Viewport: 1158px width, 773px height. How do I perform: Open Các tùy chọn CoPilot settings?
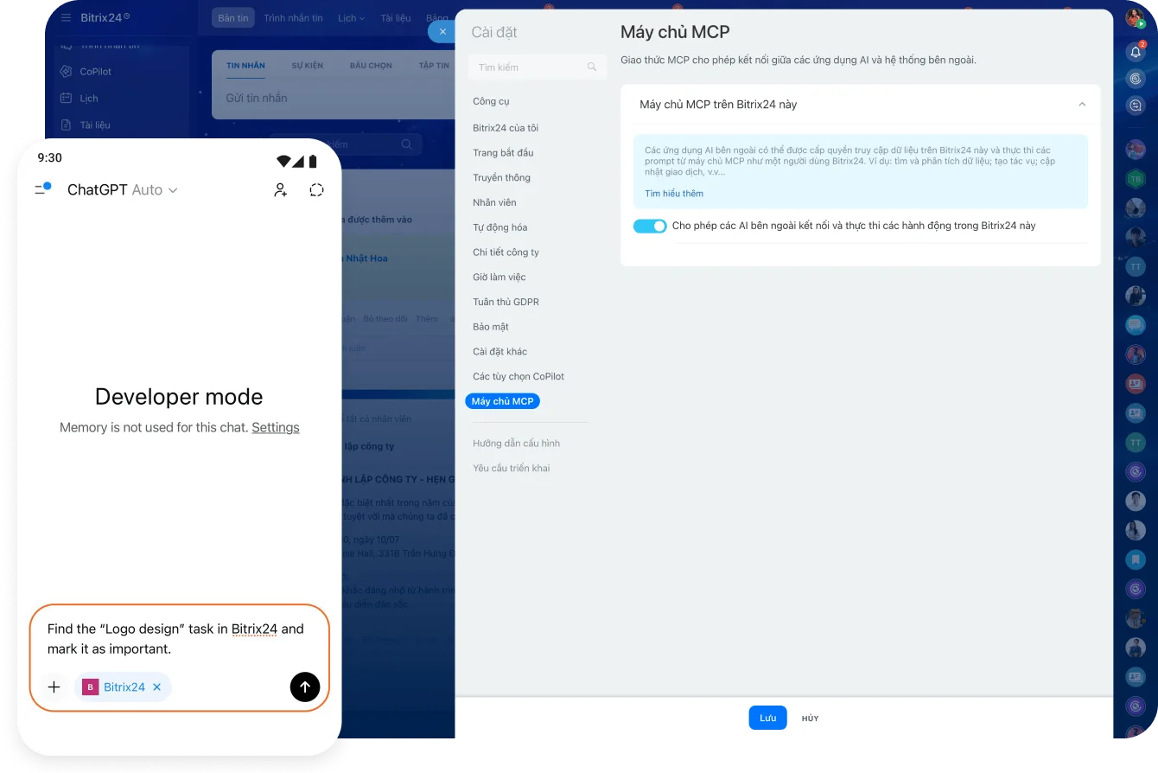[x=519, y=376]
